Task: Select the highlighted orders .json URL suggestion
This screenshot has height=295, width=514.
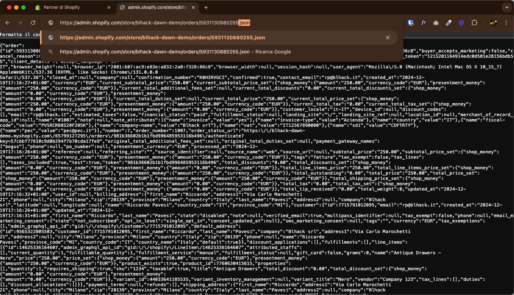Action: (219, 38)
